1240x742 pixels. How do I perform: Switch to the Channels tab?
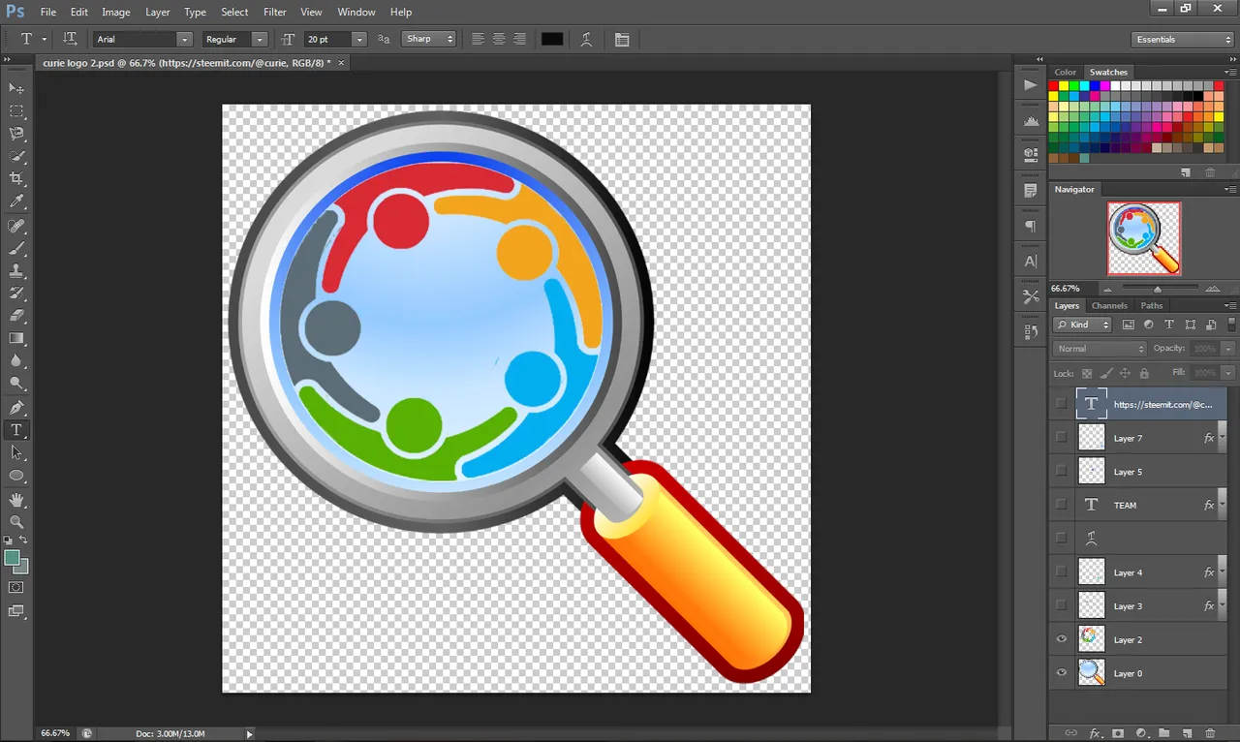point(1109,305)
